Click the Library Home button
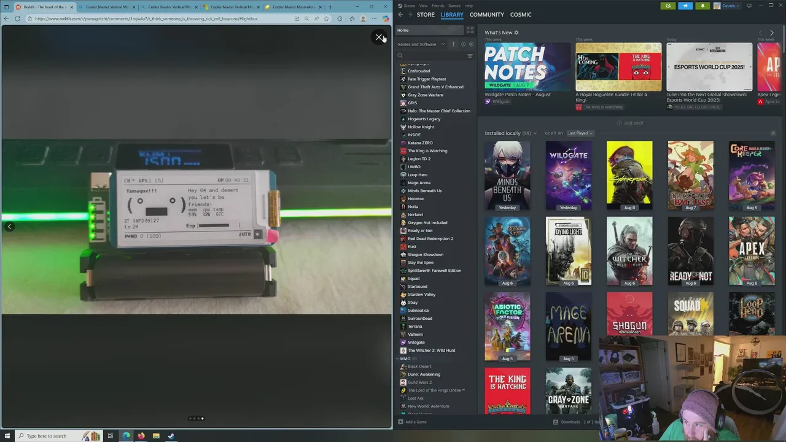The image size is (786, 442). (430, 30)
